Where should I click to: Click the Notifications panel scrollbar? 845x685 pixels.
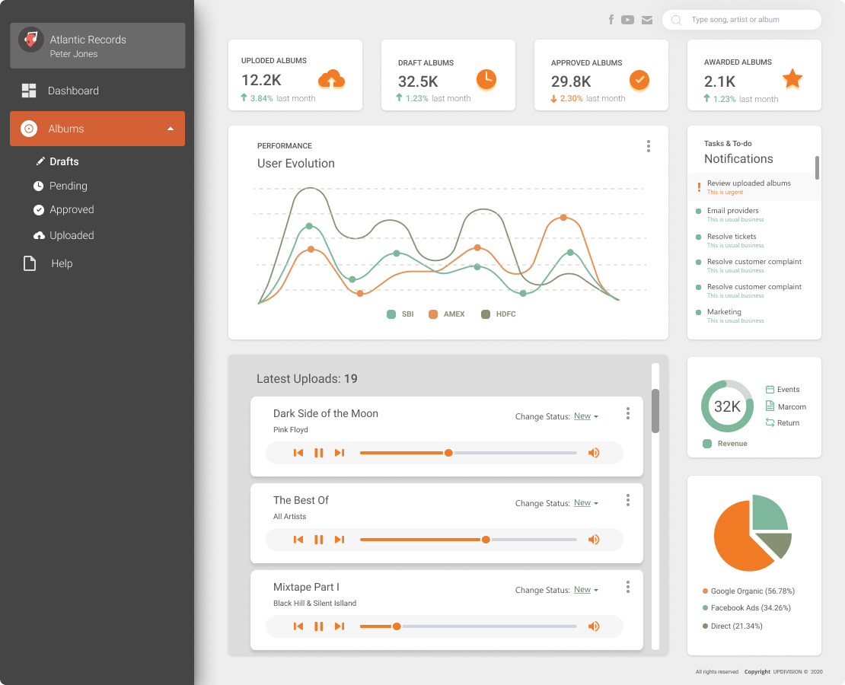tap(817, 167)
